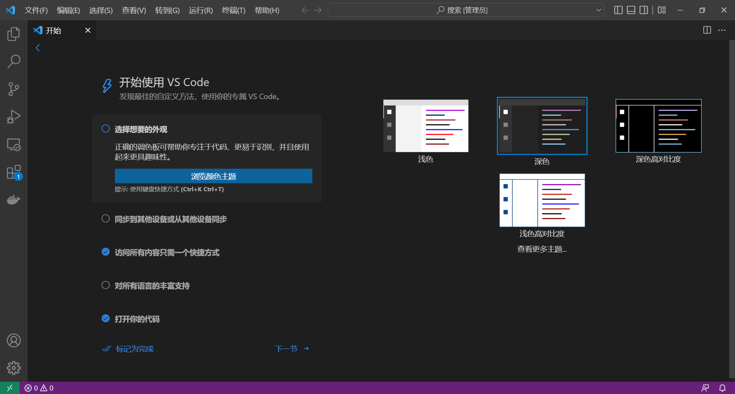Open the Explorer view in activity bar

tap(14, 34)
